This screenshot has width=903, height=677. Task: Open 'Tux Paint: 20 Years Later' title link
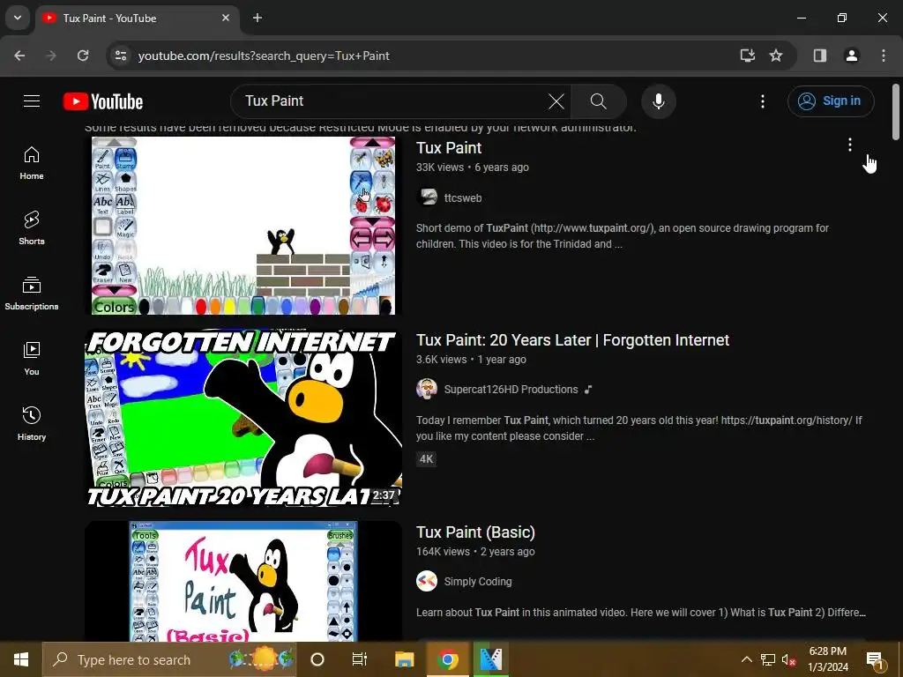[572, 340]
